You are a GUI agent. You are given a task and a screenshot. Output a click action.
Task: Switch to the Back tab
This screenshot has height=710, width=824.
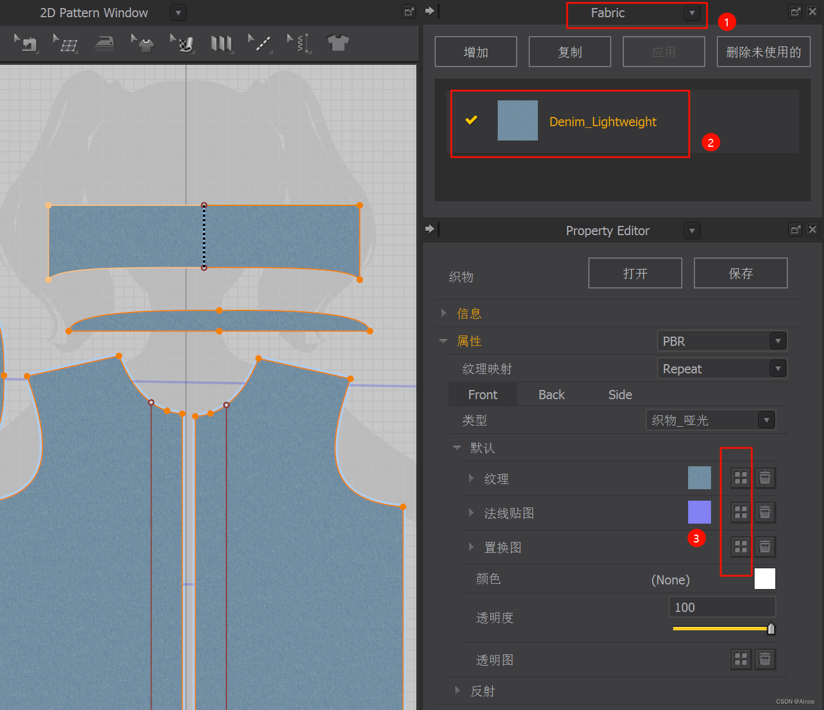pyautogui.click(x=551, y=395)
